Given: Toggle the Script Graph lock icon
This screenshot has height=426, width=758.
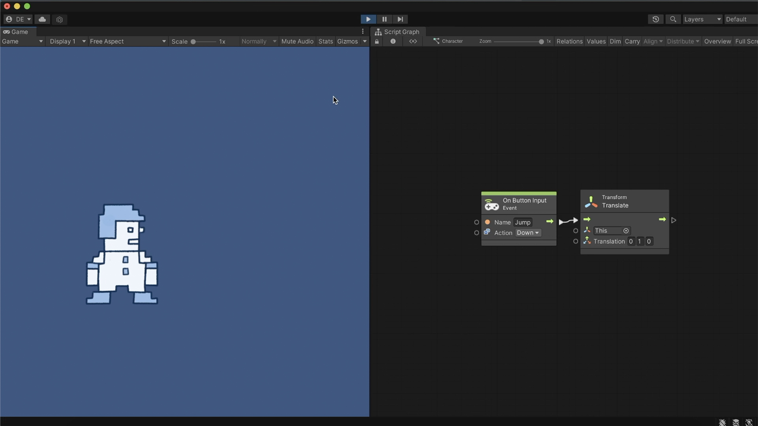Looking at the screenshot, I should click(377, 41).
